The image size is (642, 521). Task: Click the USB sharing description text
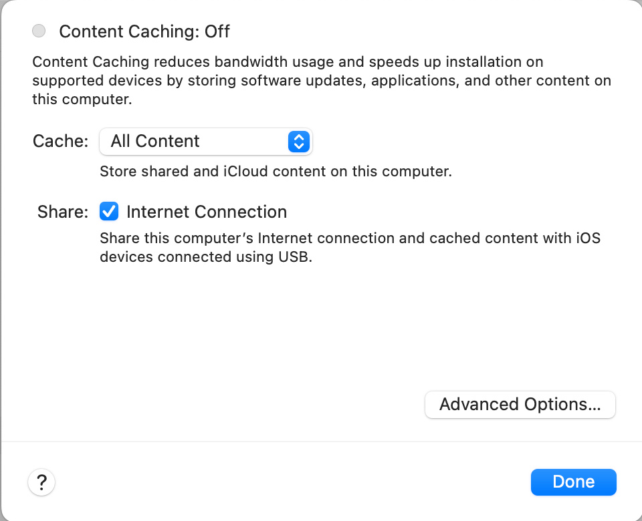click(x=350, y=247)
